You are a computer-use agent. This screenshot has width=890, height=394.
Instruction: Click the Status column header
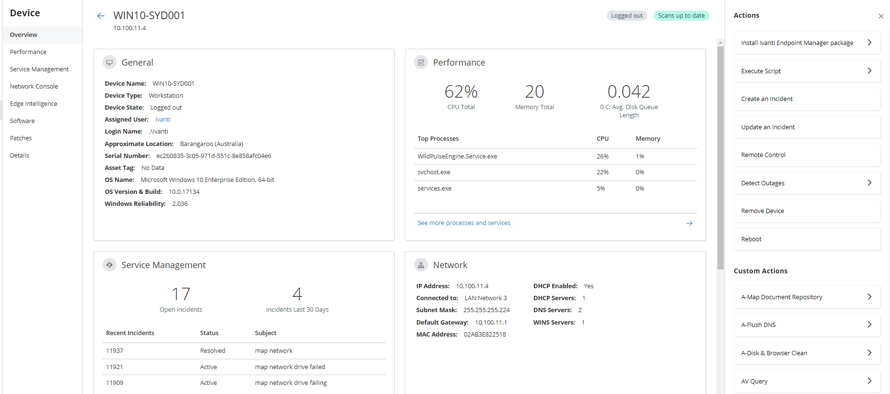pos(209,333)
